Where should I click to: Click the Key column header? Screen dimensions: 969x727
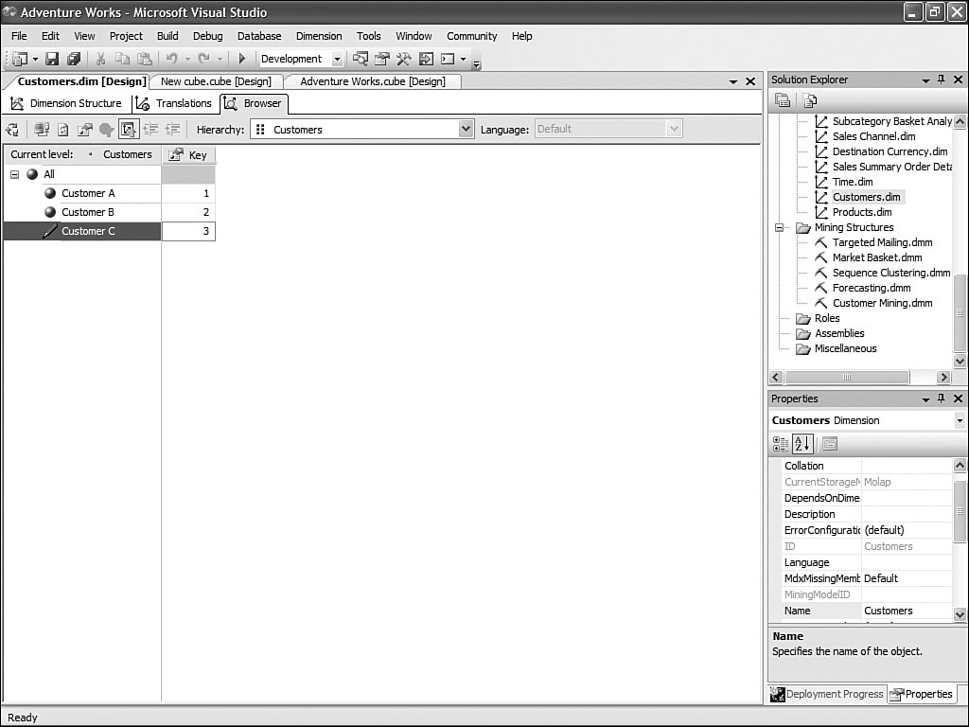pyautogui.click(x=189, y=154)
